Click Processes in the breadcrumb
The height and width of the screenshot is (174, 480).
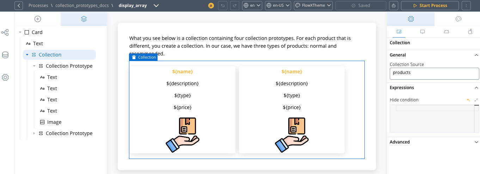(x=38, y=6)
